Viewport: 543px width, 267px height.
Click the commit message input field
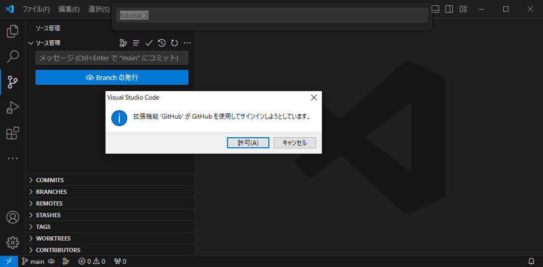pos(112,58)
